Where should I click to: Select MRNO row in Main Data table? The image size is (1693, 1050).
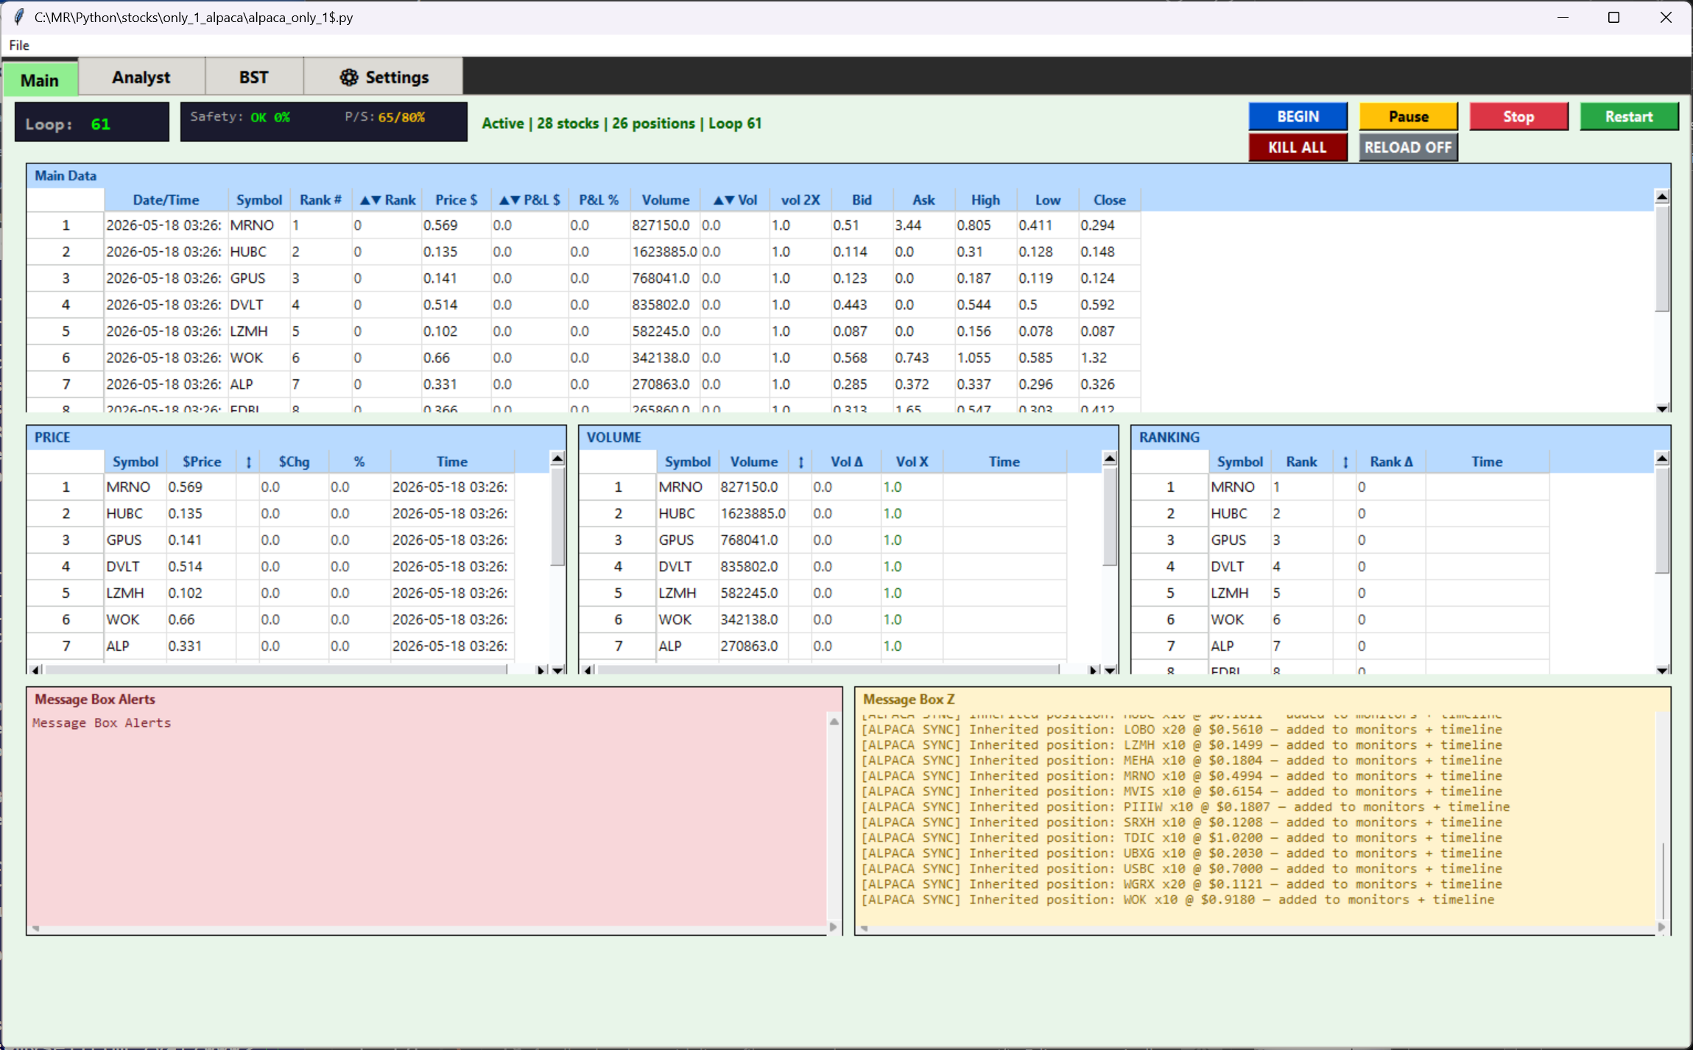pos(584,225)
